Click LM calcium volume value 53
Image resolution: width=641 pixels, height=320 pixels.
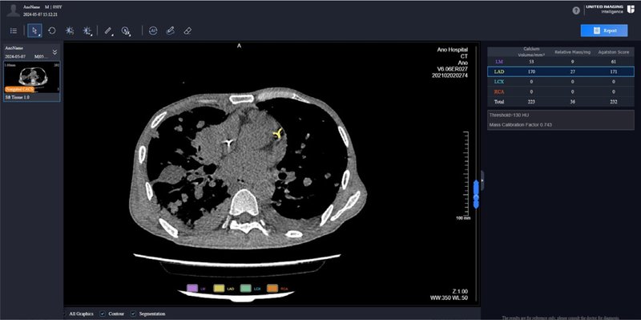(x=531, y=62)
